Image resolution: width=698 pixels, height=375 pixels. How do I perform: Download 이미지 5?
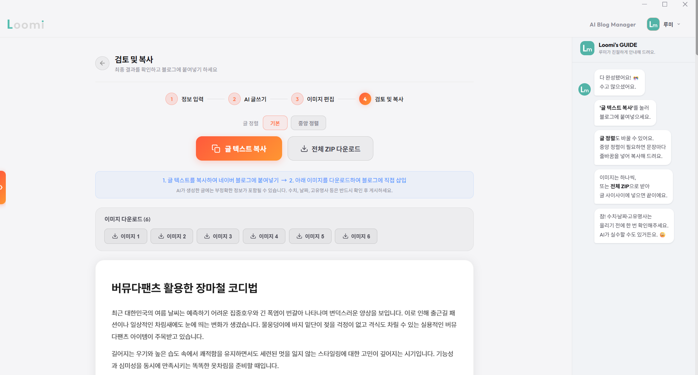310,236
